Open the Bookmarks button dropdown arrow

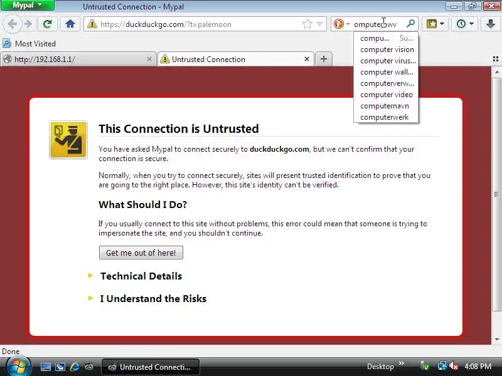442,24
